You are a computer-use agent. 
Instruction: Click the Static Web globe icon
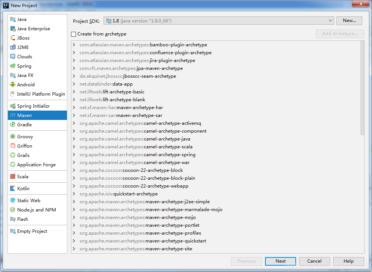(13, 200)
